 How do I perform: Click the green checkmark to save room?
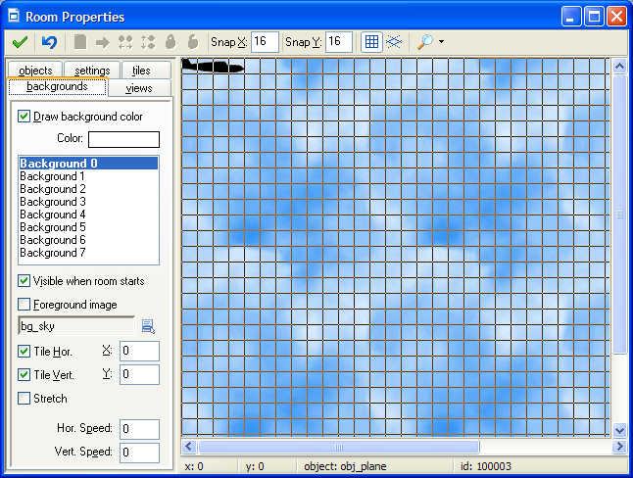coord(20,42)
